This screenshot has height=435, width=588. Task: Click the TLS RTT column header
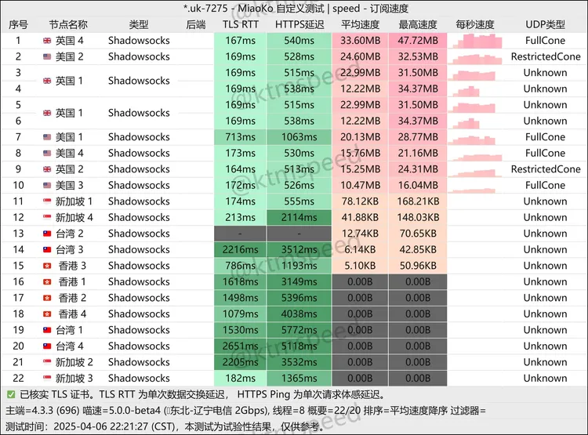(x=241, y=25)
